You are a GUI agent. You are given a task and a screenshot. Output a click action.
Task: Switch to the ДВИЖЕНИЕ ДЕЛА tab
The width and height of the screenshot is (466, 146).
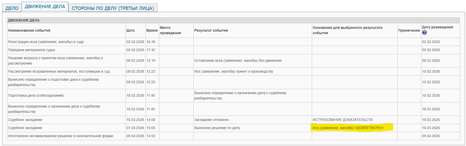[45, 7]
